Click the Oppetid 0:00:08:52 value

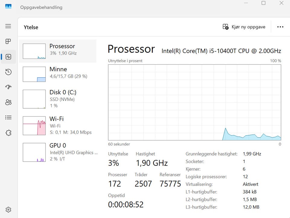coord(126,204)
